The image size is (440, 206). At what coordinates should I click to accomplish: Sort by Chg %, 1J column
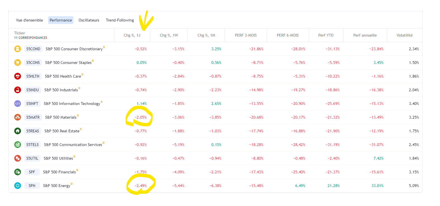(x=132, y=35)
